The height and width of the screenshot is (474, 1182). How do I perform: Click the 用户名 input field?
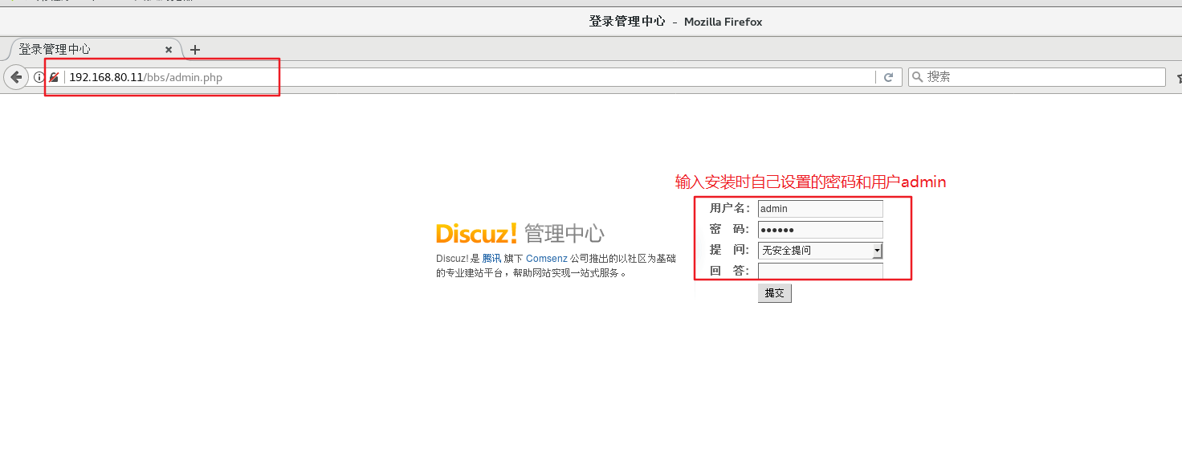[820, 209]
